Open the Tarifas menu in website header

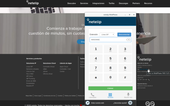(x=112, y=3)
